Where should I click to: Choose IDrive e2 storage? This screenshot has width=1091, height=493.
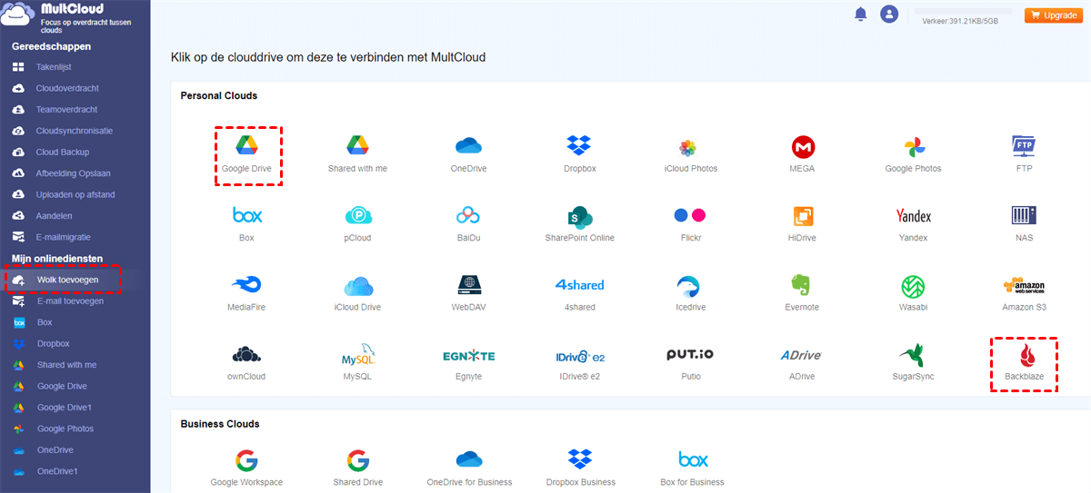(x=579, y=362)
